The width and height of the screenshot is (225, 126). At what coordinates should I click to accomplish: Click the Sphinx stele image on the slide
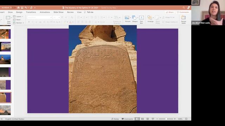tap(103, 69)
